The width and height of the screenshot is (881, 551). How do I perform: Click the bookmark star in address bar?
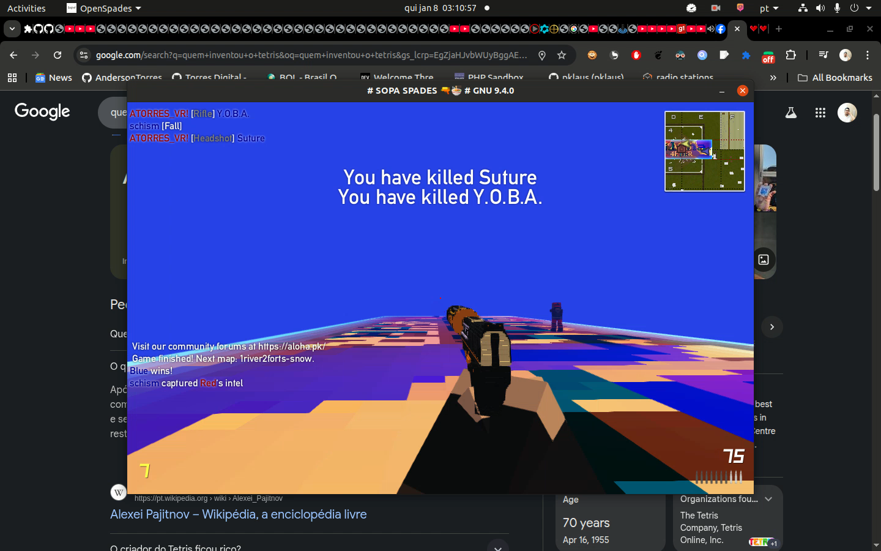coord(562,55)
